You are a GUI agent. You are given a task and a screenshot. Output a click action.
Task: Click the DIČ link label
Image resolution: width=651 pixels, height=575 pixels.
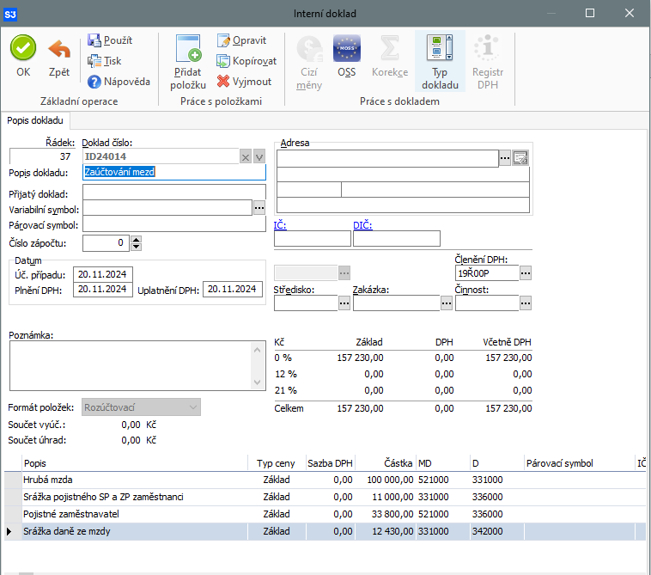coord(362,225)
